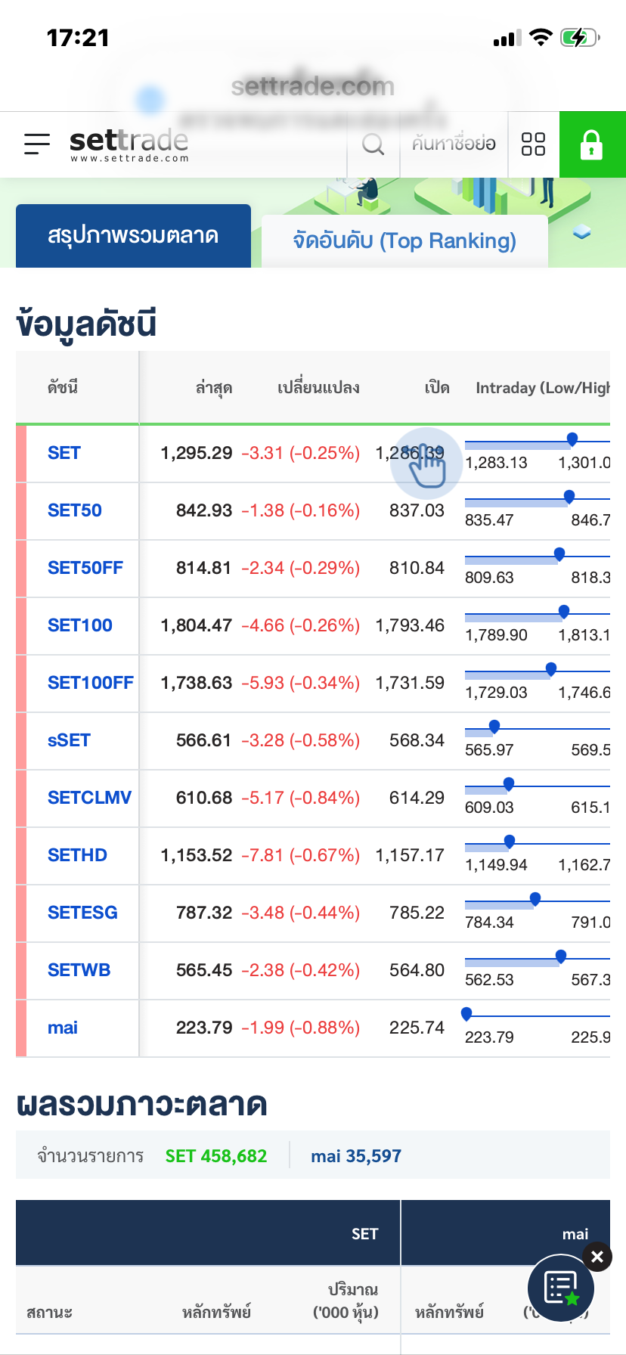Viewport: 626px width, 1355px height.
Task: Select the SET 458,682 transaction count
Action: pos(216,1156)
